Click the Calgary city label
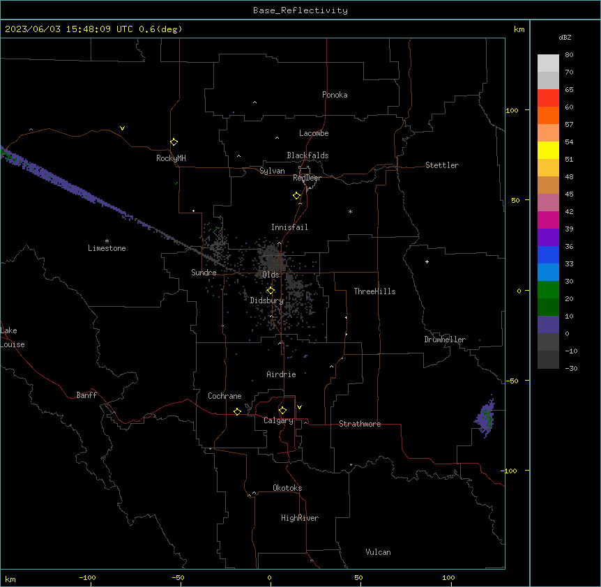Image resolution: width=601 pixels, height=587 pixels. [278, 420]
